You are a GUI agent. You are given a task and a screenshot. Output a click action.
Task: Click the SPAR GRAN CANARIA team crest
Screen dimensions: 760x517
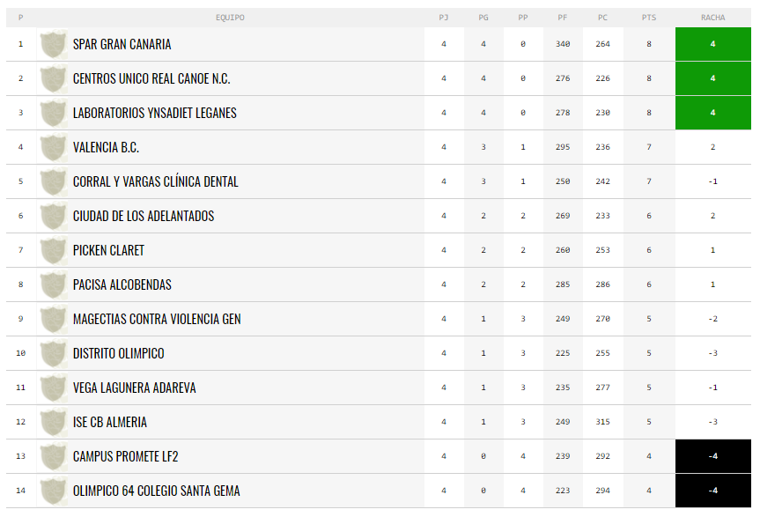53,44
